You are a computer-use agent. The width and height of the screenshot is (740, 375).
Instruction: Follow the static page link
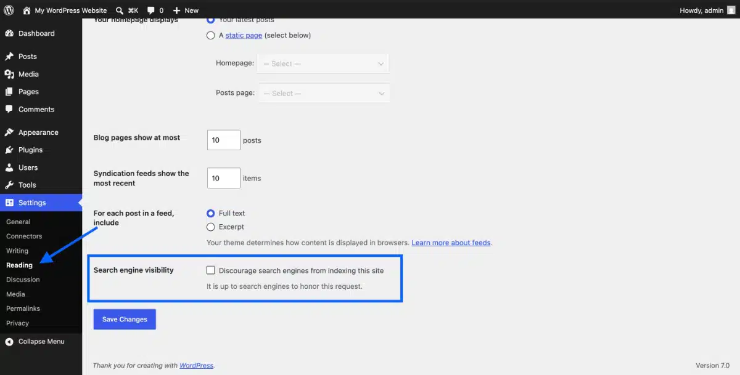[244, 36]
